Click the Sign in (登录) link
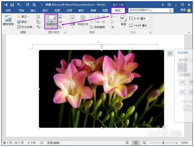 (183, 10)
